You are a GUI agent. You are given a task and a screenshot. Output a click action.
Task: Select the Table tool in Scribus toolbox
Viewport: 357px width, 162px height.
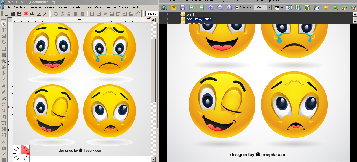pyautogui.click(x=4, y=49)
